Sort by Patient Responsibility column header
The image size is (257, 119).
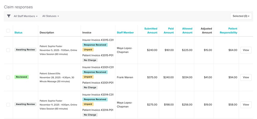229,31
